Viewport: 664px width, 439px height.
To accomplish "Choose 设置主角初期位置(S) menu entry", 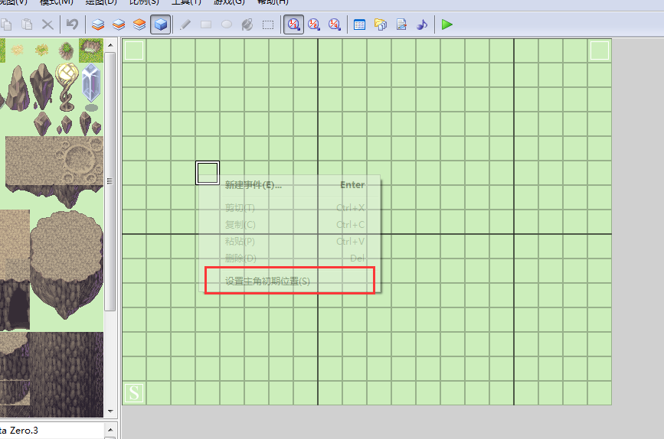I will pyautogui.click(x=289, y=281).
